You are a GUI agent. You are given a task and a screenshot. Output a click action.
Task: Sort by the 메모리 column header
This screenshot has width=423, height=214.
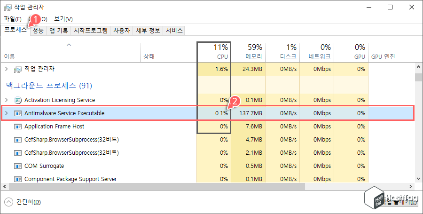click(248, 52)
